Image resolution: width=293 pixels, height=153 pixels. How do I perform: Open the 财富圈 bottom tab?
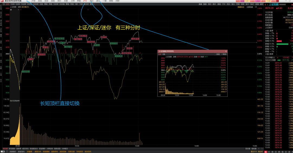pos(30,152)
